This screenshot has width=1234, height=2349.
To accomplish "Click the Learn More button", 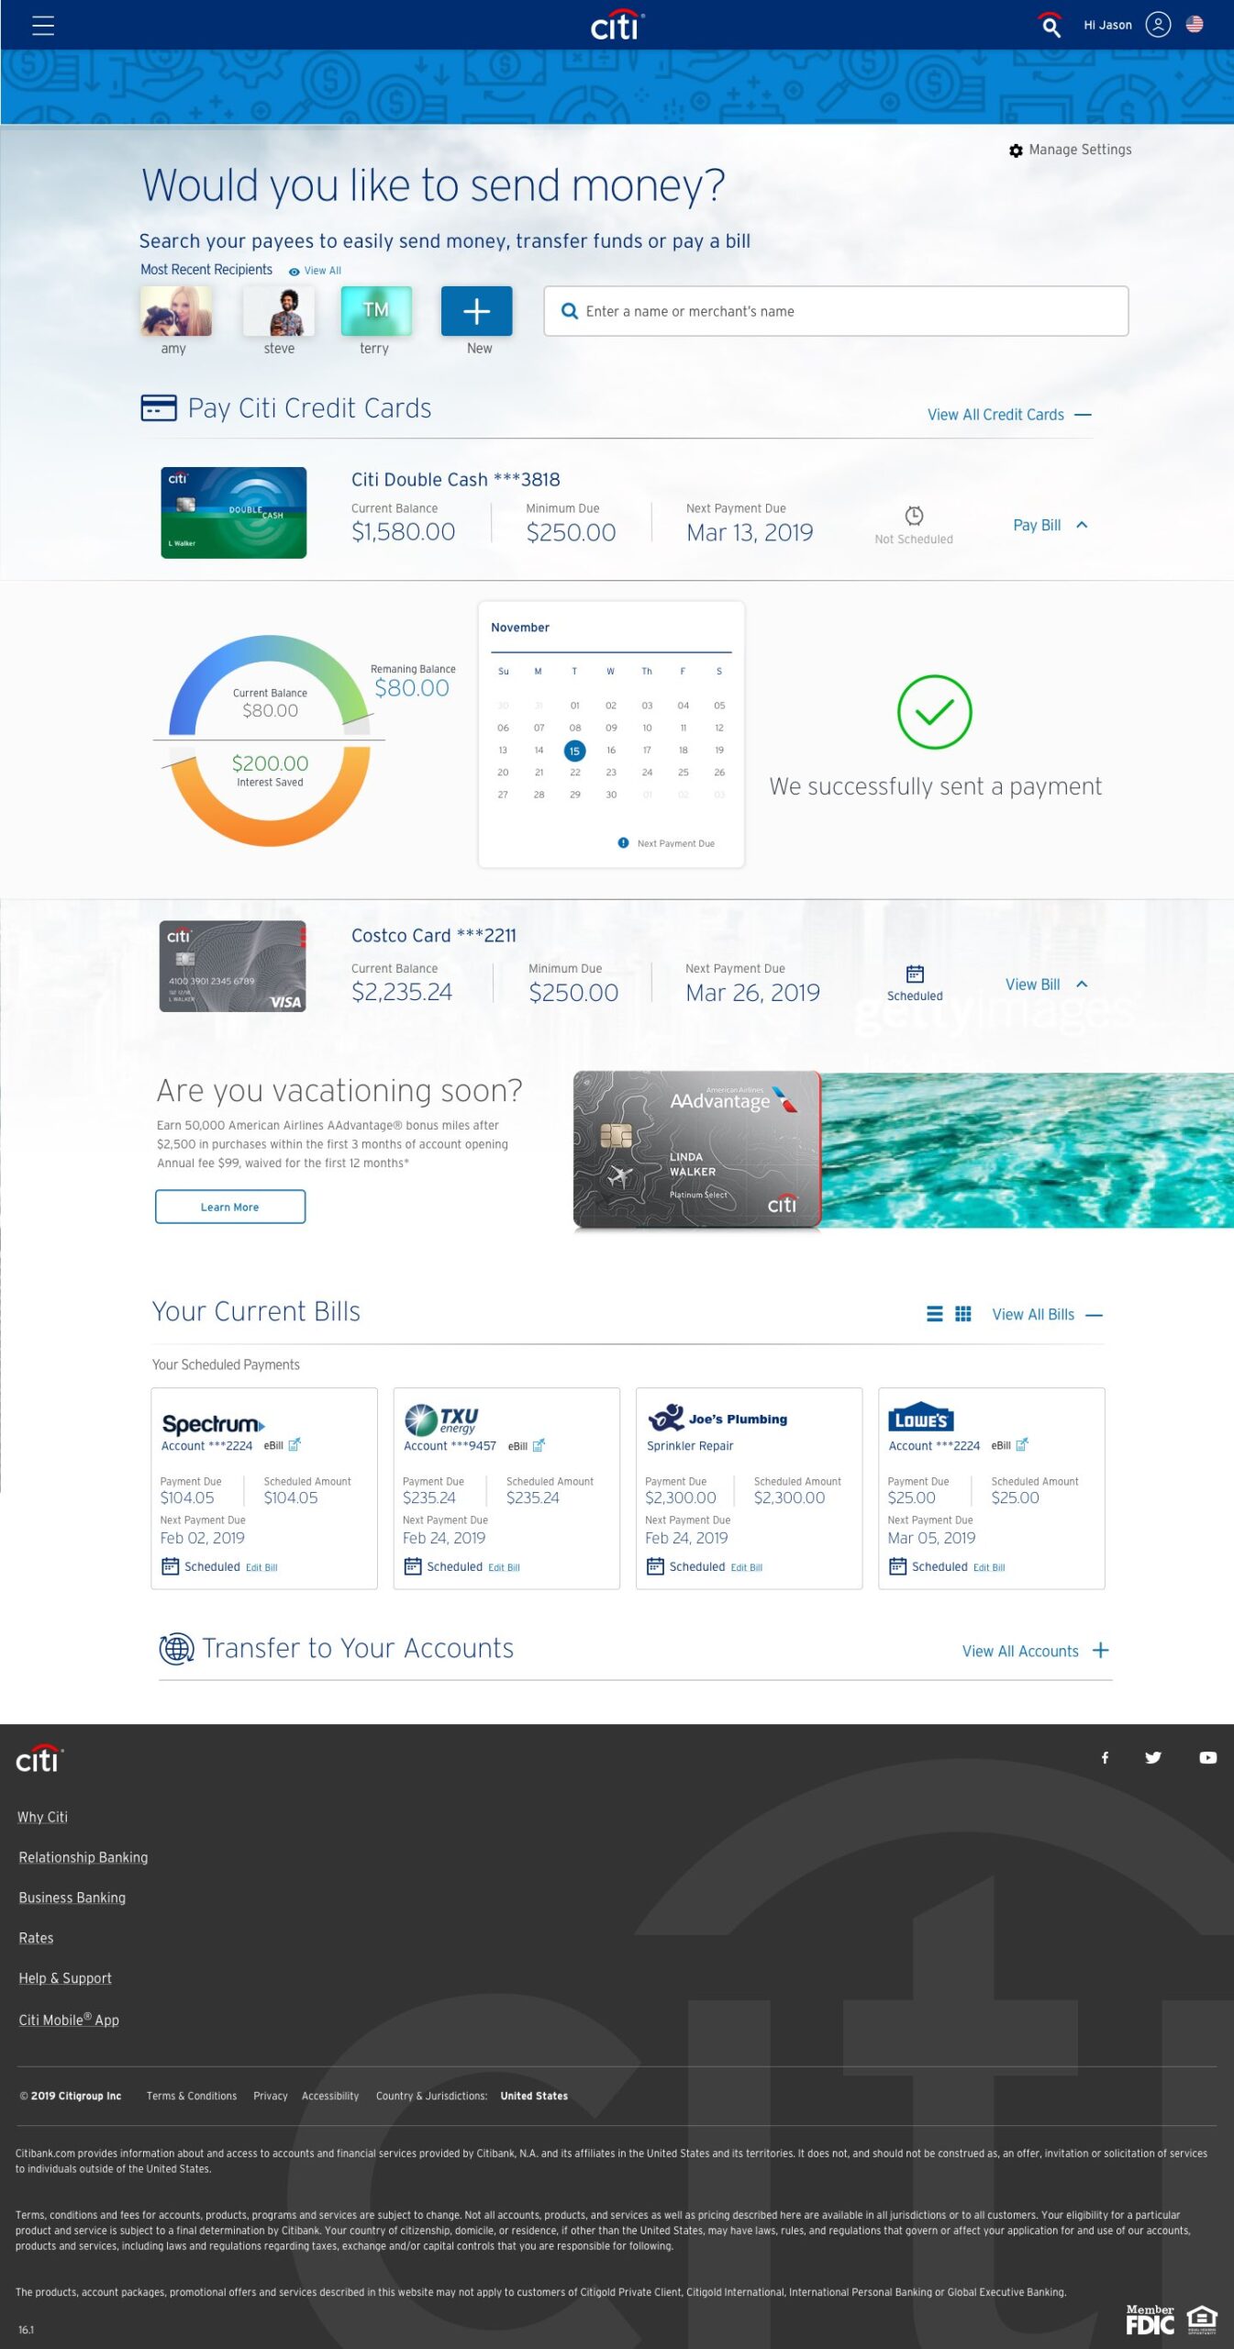I will click(229, 1207).
